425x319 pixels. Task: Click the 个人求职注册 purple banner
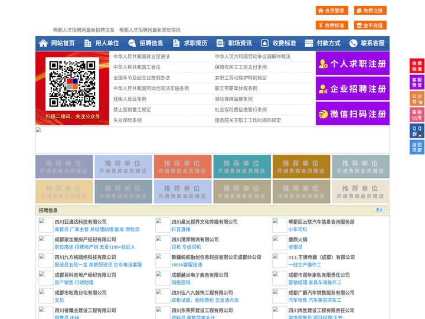pos(352,63)
